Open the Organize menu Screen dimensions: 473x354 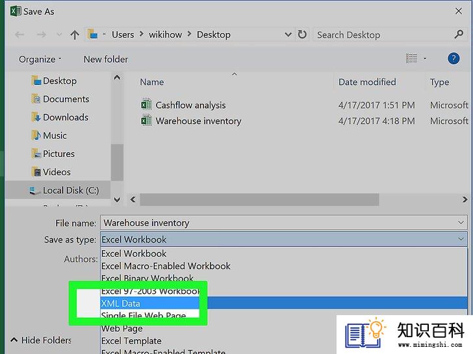coord(40,59)
